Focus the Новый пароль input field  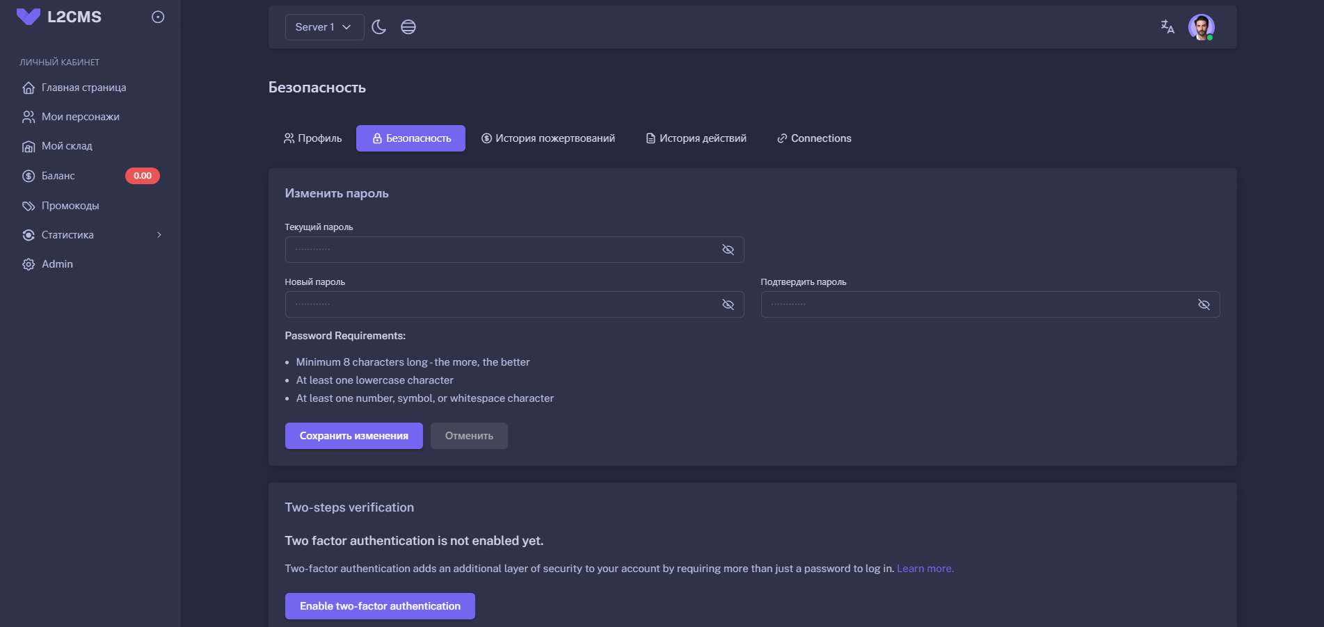tap(515, 304)
